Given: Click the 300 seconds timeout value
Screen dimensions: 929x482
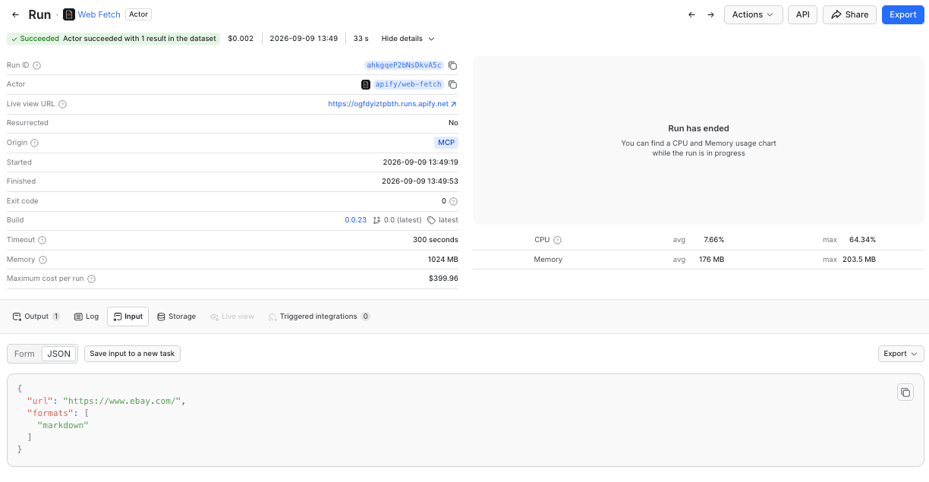Looking at the screenshot, I should pyautogui.click(x=435, y=240).
